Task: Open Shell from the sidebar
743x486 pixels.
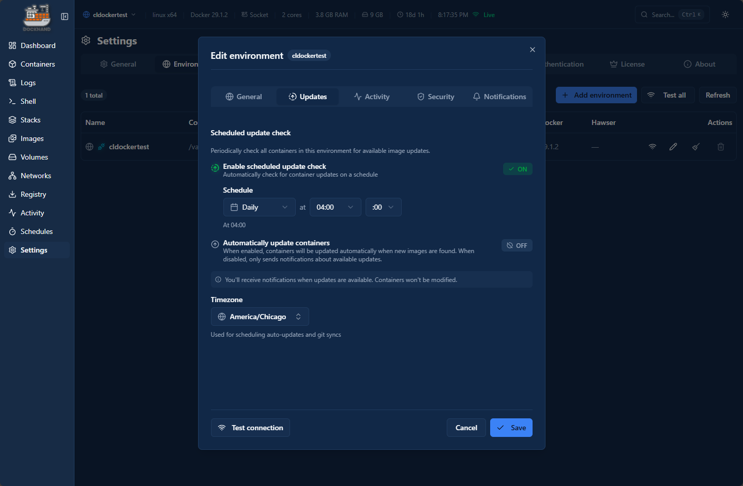Action: tap(28, 101)
